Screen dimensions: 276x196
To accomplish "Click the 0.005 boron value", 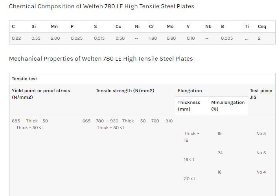I will [227, 38].
